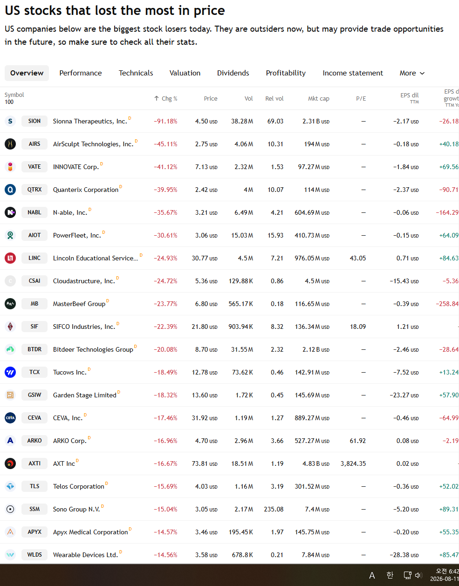
Task: Select the SIF logo icon
Action: 10,327
